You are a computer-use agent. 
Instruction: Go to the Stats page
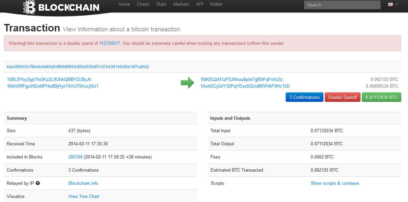[x=161, y=4]
